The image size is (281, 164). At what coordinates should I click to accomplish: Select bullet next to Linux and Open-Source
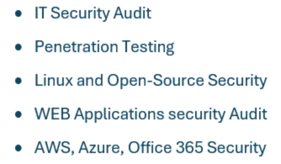18,81
